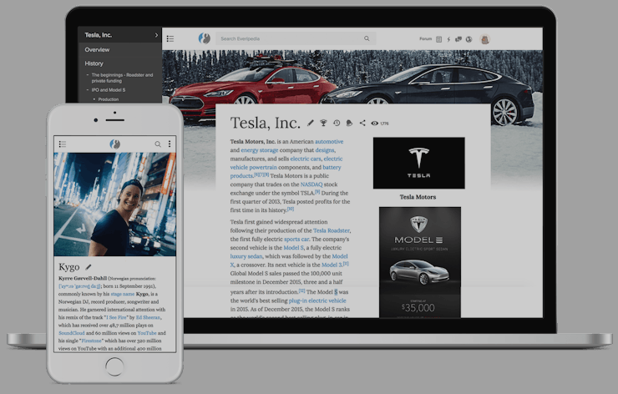Click the trophy icon next to Tesla title
618x394 pixels.
click(x=323, y=123)
